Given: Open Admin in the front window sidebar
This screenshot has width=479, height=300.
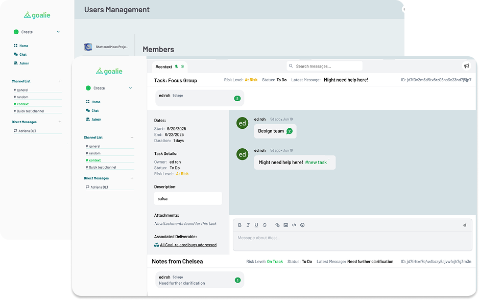Looking at the screenshot, I should pos(96,119).
